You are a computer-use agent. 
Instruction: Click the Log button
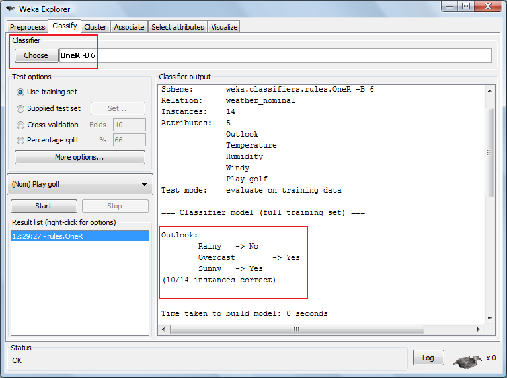tap(428, 358)
